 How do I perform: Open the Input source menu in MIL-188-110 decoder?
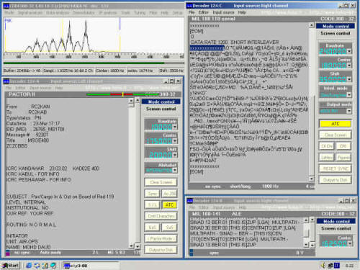pos(223,12)
